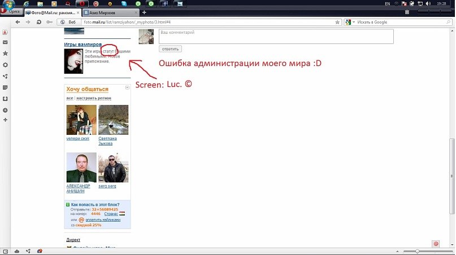Open the уелери снэк profile link
456x255 pixels.
click(x=77, y=139)
